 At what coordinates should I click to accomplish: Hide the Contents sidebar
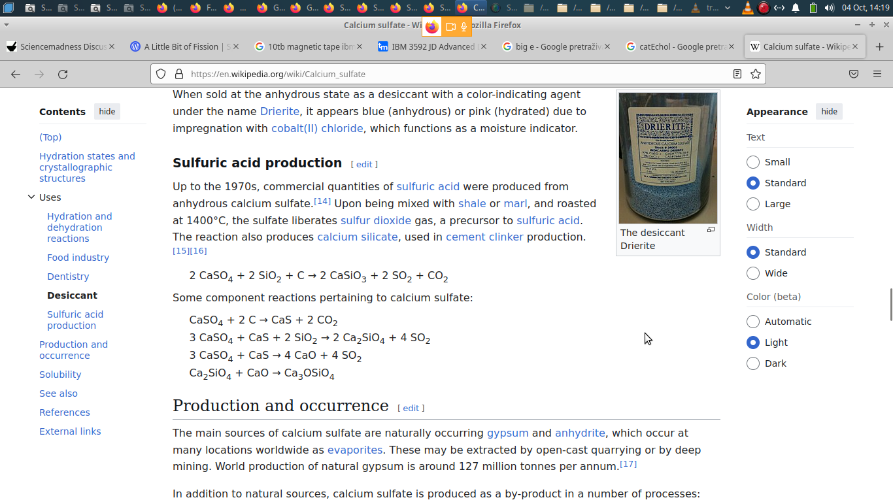click(107, 111)
